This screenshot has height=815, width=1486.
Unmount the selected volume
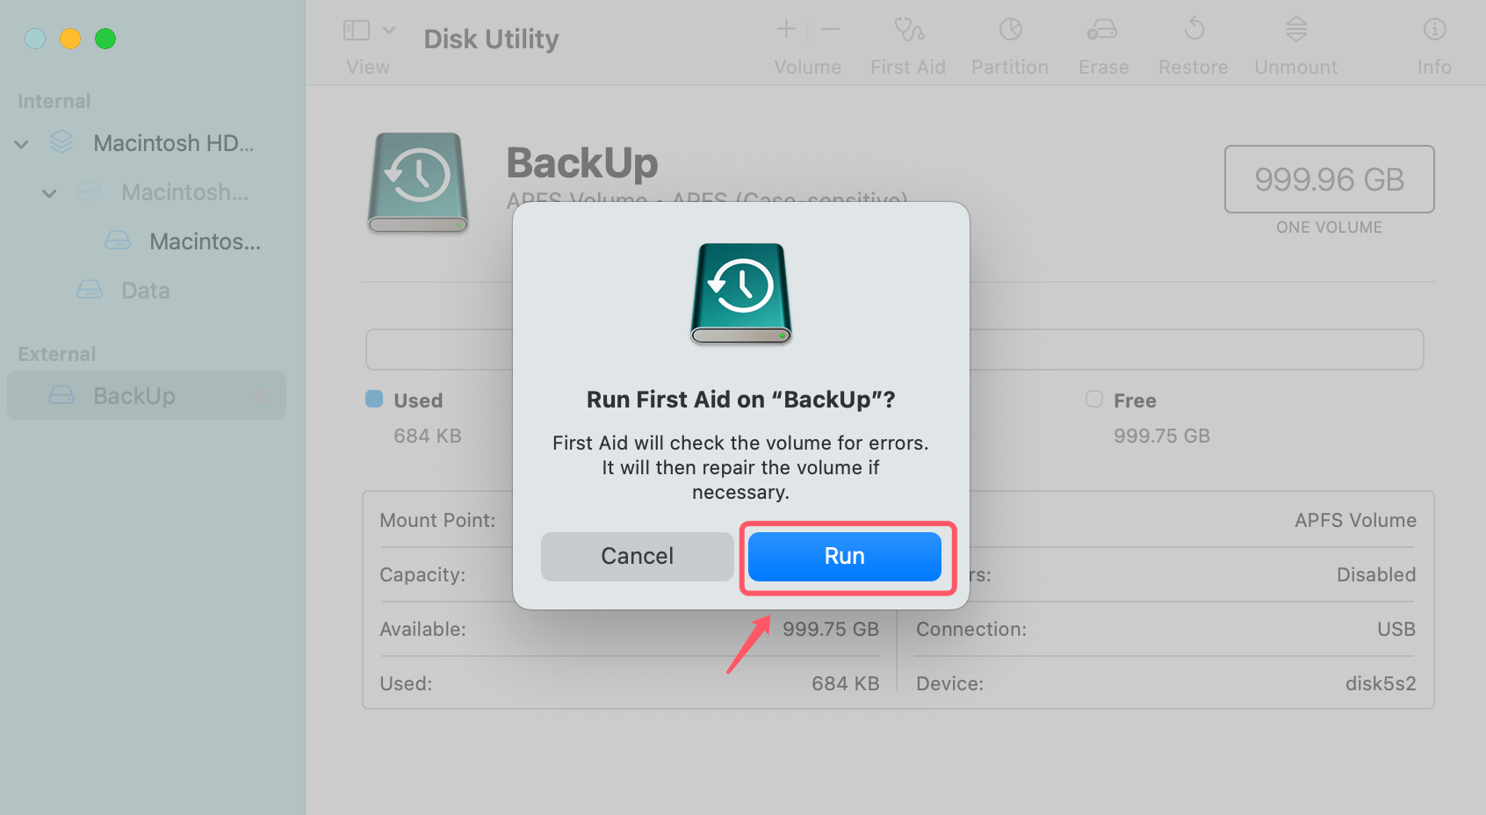[x=1295, y=42]
